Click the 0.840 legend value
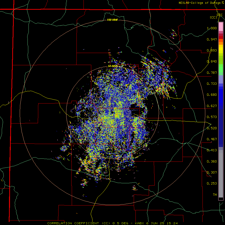This screenshot has height=225, width=225. point(212,61)
